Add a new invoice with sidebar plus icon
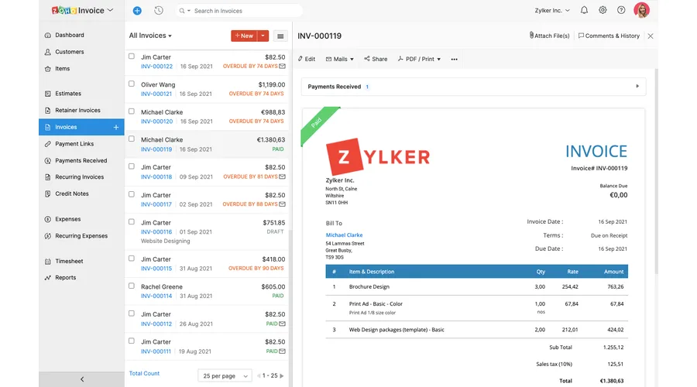 [x=116, y=127]
